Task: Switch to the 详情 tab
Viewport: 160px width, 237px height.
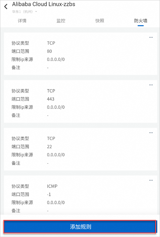Action: point(22,21)
